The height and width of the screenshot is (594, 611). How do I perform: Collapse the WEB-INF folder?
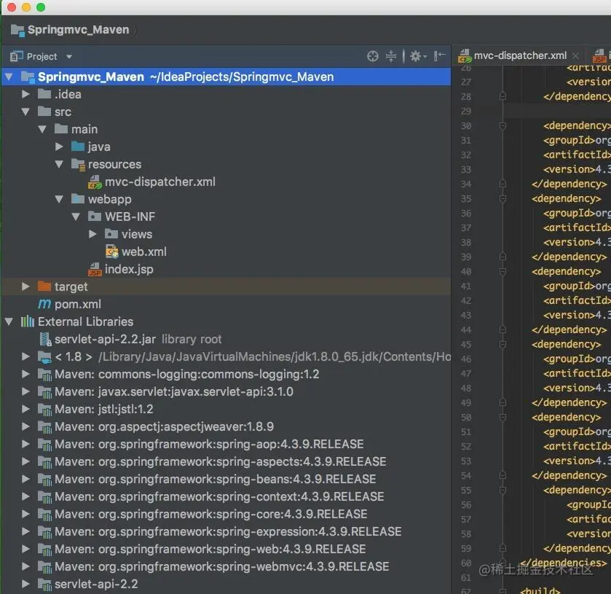pos(76,216)
